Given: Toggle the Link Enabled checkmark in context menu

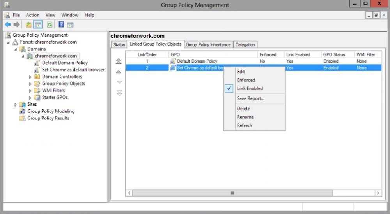Looking at the screenshot, I should pos(229,88).
